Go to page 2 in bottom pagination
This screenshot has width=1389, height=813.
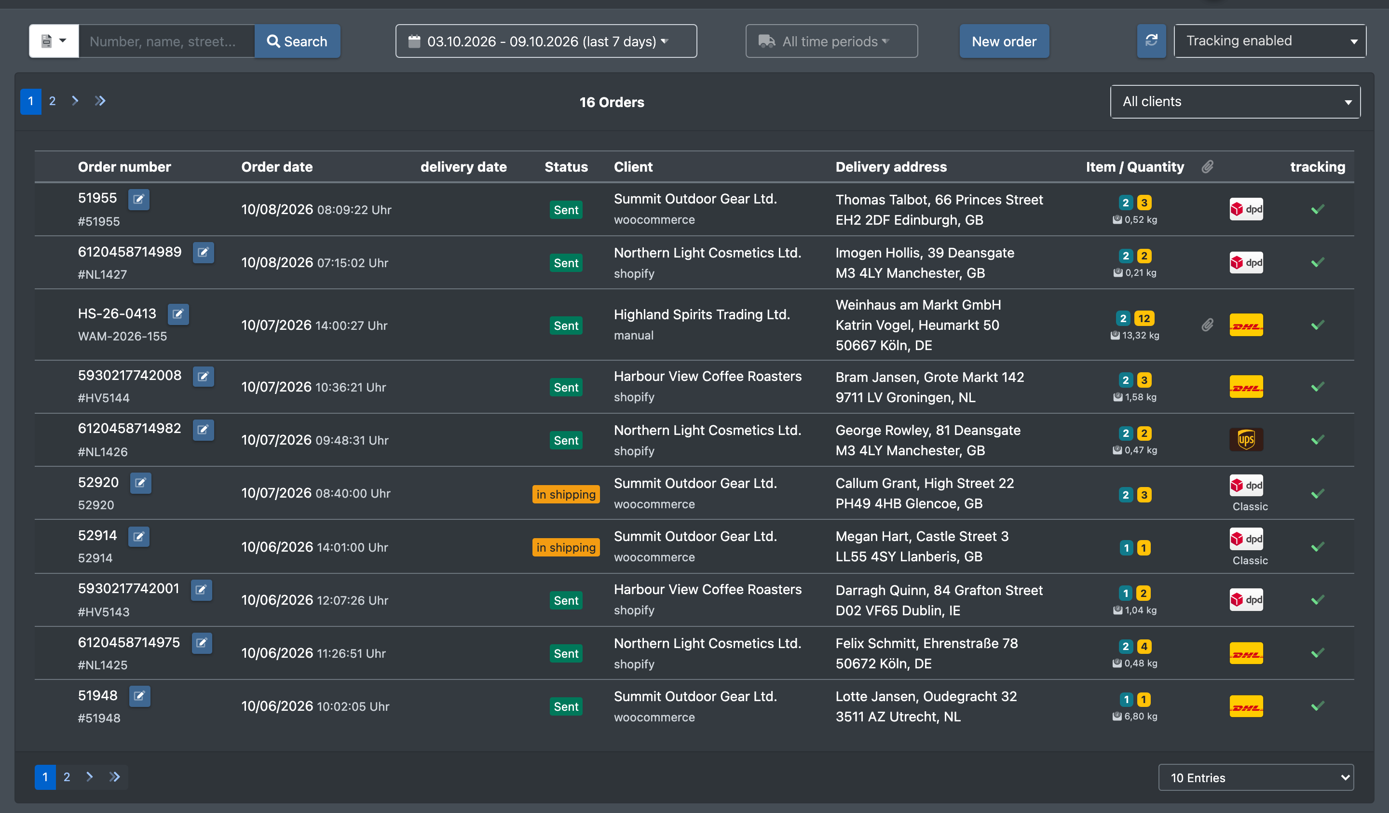[67, 777]
